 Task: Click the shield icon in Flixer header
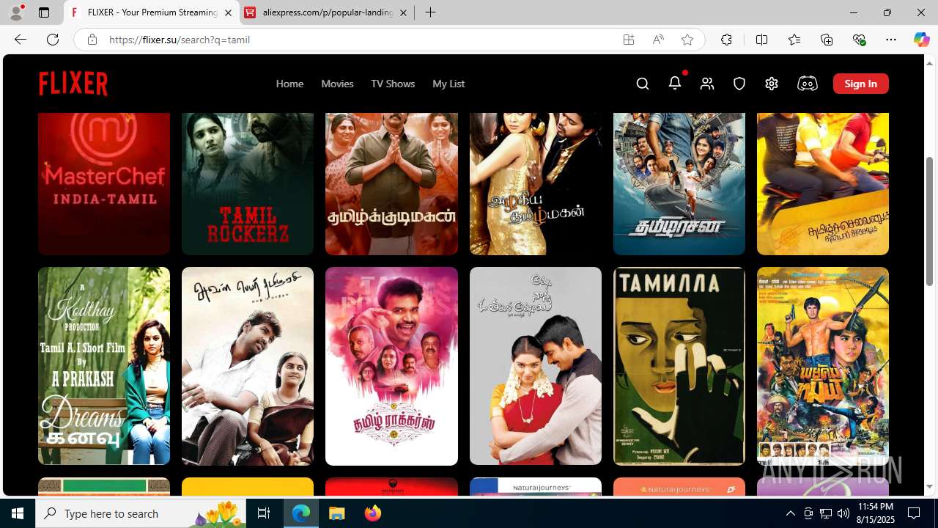[739, 84]
